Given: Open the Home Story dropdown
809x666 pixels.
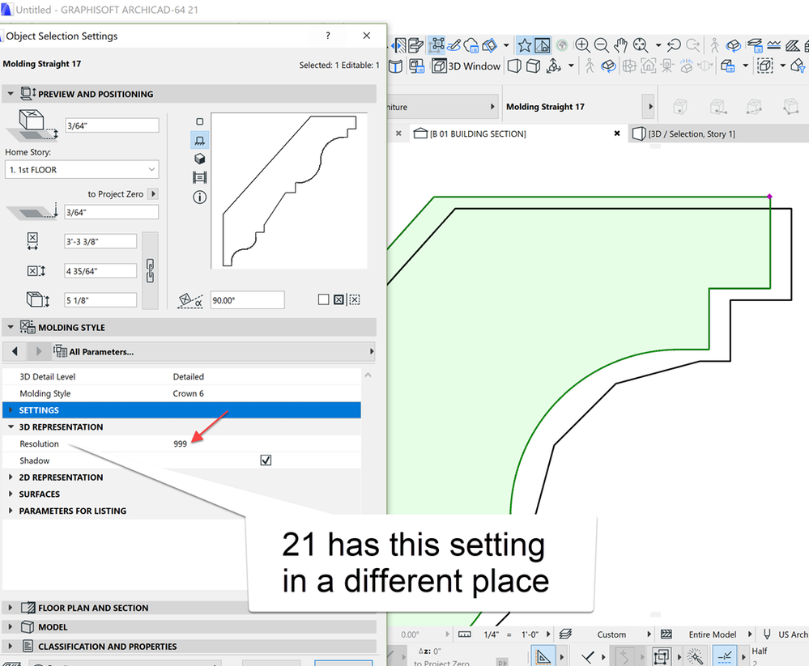Looking at the screenshot, I should 82,170.
